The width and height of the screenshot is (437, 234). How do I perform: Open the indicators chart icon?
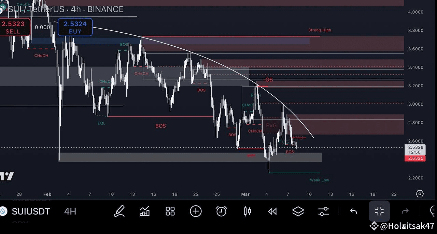click(144, 211)
